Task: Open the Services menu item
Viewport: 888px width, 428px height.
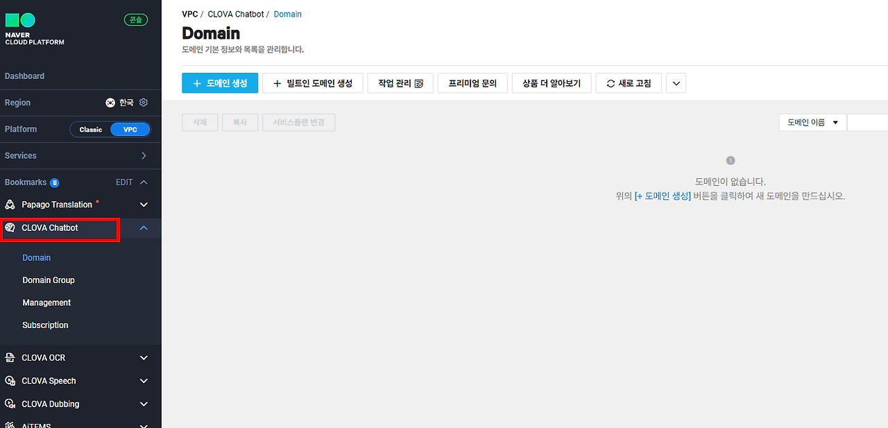Action: click(21, 156)
